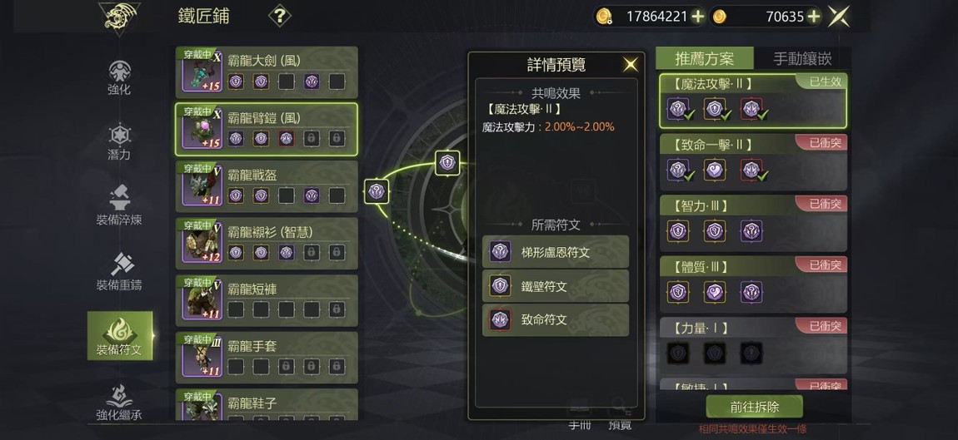Select the 裝備重鑄 hammer sidebar icon
958x440 pixels.
pyautogui.click(x=119, y=271)
